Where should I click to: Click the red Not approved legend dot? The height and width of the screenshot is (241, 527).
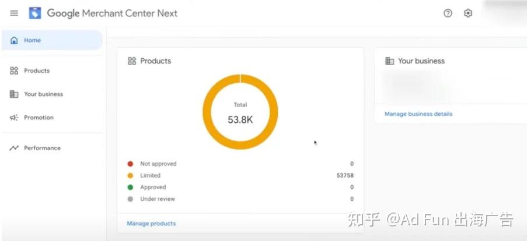coord(130,164)
